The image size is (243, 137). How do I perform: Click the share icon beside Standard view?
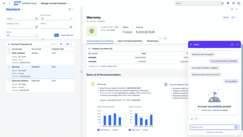[x=69, y=9]
